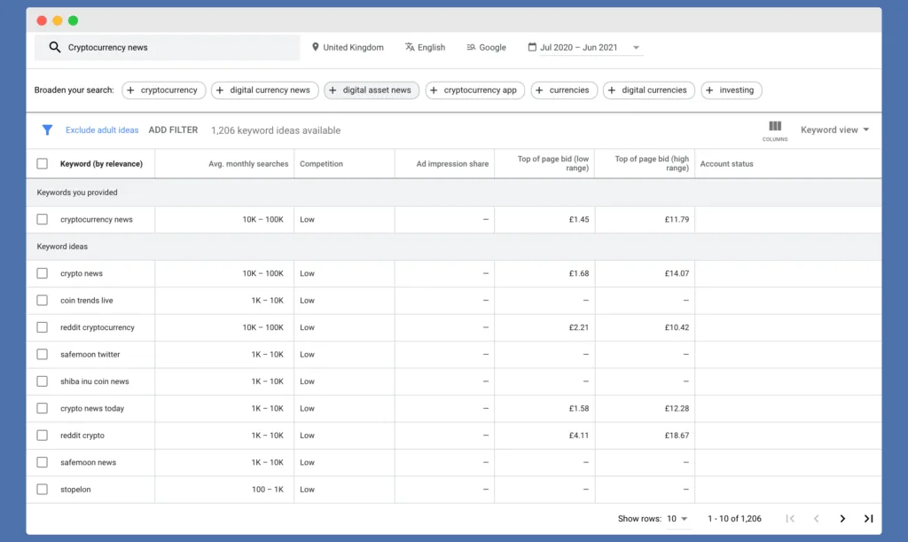Click ADD FILTER

click(x=173, y=130)
